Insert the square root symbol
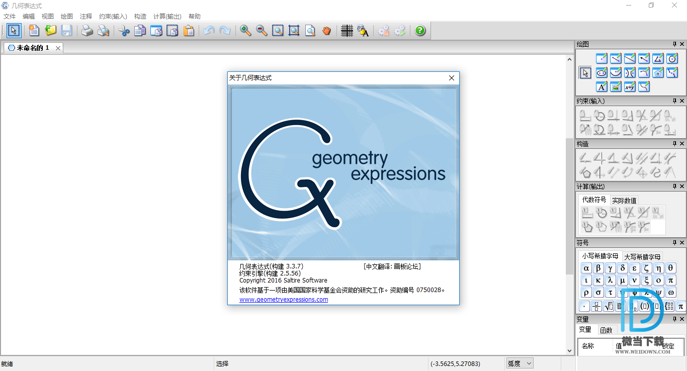 coord(609,306)
